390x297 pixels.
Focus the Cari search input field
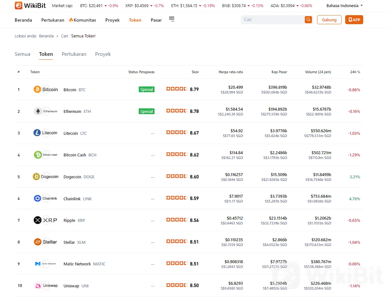(x=274, y=20)
